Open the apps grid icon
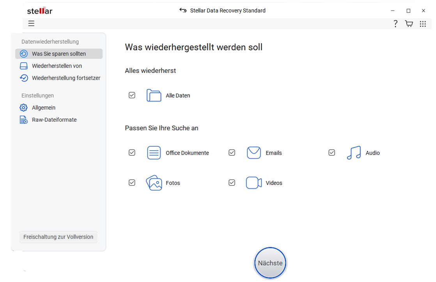 (x=423, y=24)
